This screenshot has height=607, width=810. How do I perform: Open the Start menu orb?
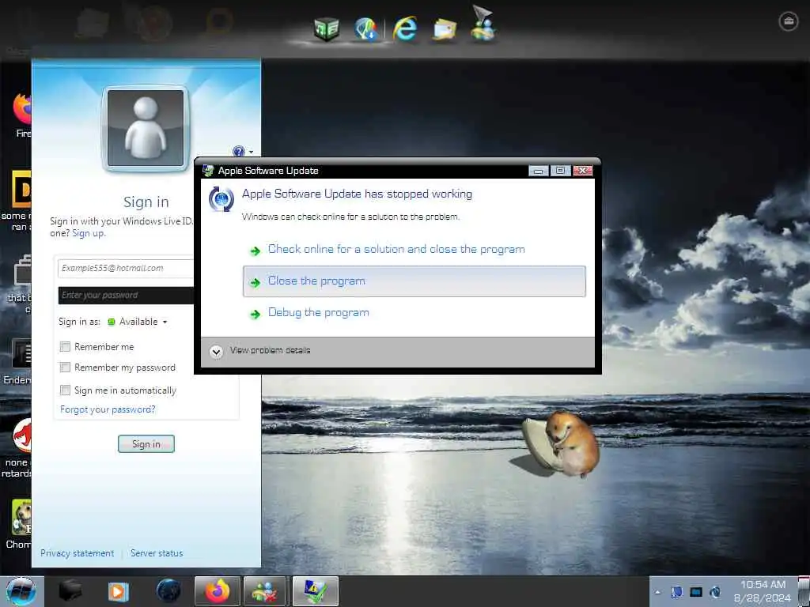[x=21, y=591]
